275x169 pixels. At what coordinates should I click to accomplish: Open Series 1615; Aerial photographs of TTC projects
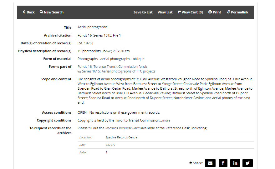tap(119, 71)
